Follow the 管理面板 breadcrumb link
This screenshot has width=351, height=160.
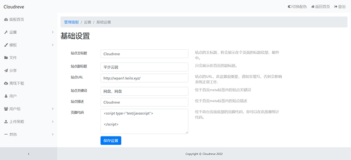pos(72,22)
